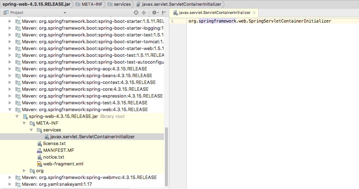Select the spring-boot-test:1.5.11 library row
The width and height of the screenshot is (359, 189).
pos(82,55)
